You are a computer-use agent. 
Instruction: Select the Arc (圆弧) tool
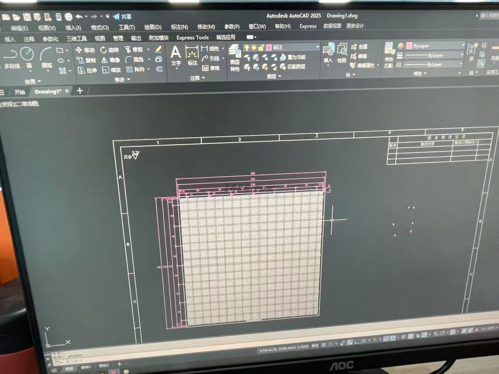tap(46, 58)
